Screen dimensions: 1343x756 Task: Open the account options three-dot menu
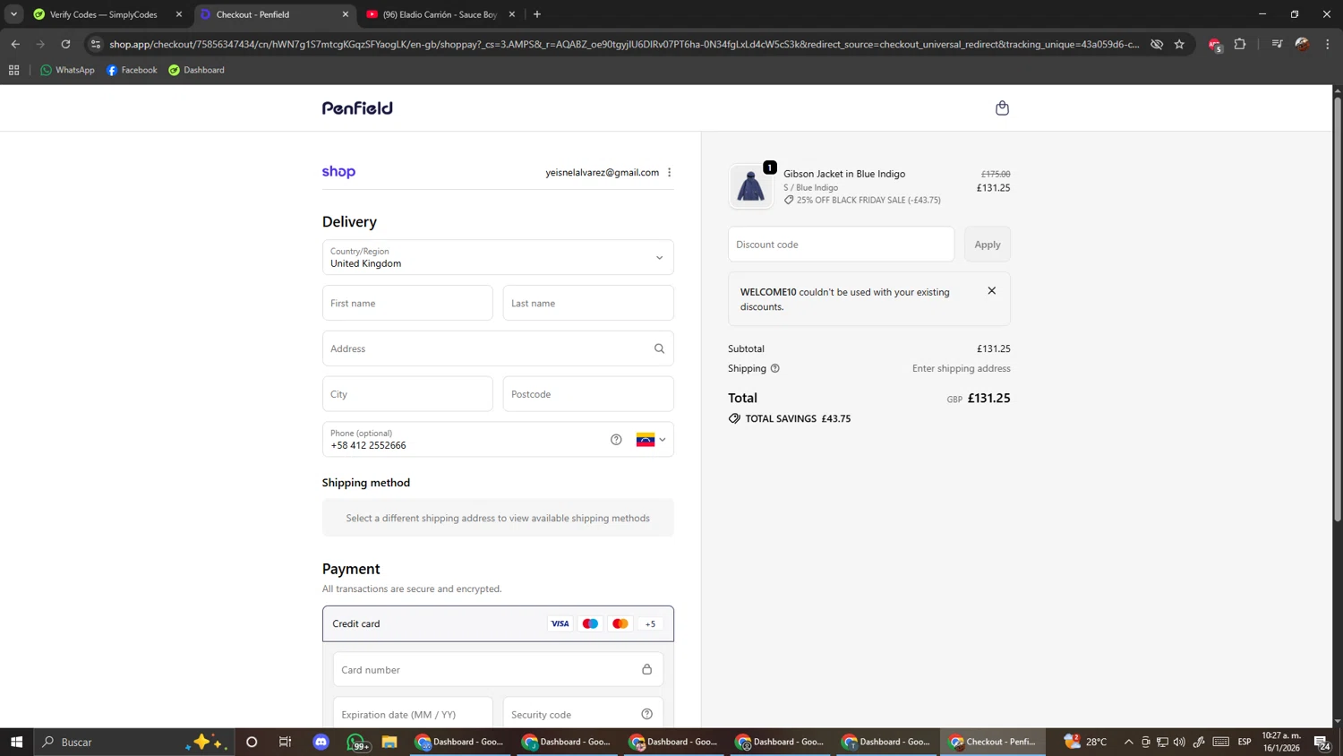click(x=669, y=173)
